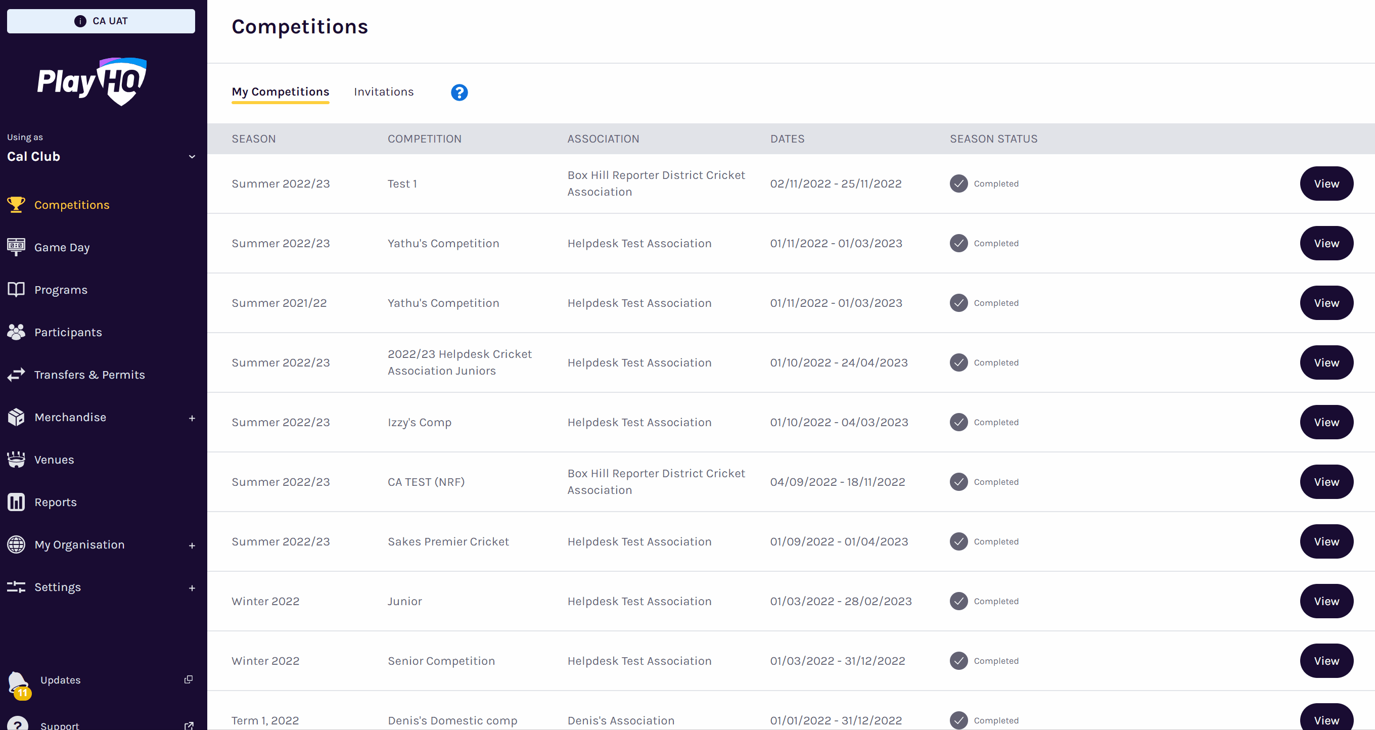Expand the My Organisation menu plus sign
The width and height of the screenshot is (1375, 730).
click(x=192, y=545)
